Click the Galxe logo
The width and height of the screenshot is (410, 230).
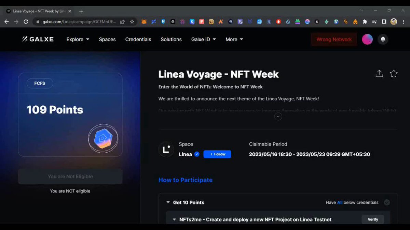(x=38, y=39)
